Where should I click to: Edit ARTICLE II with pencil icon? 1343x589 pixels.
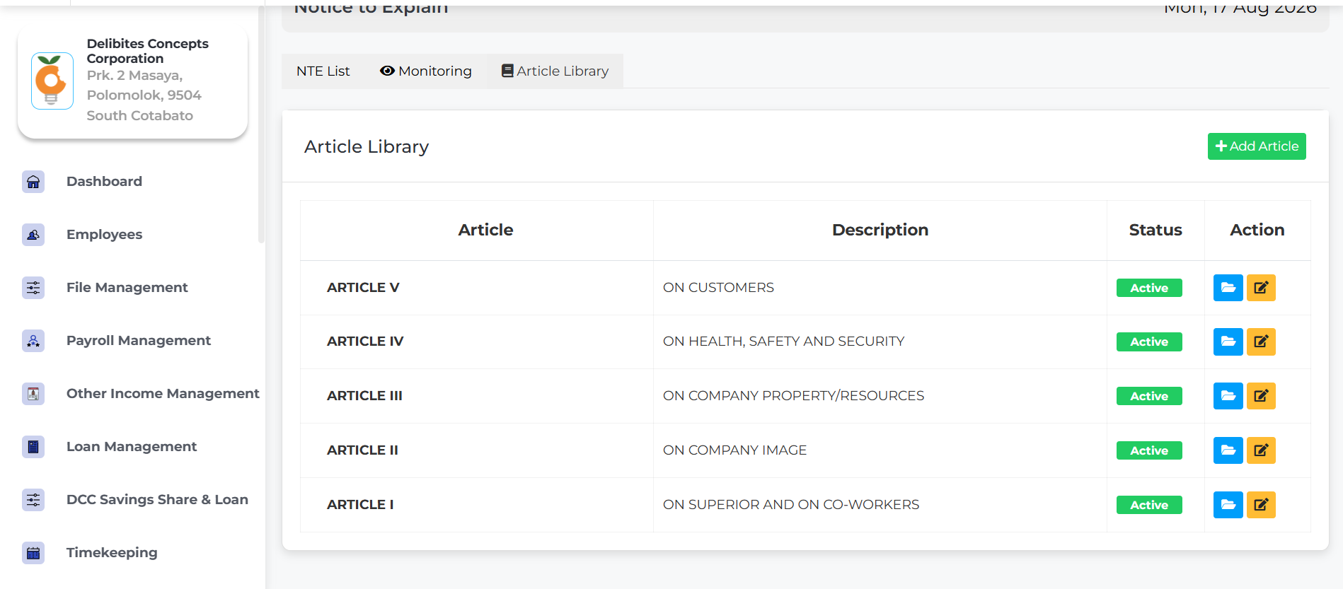point(1261,450)
